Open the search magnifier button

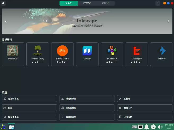(3, 3)
